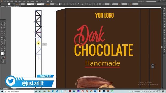Screen dimensions: 166x93
Task: Select the Free Transform tool
Action: (4, 38)
